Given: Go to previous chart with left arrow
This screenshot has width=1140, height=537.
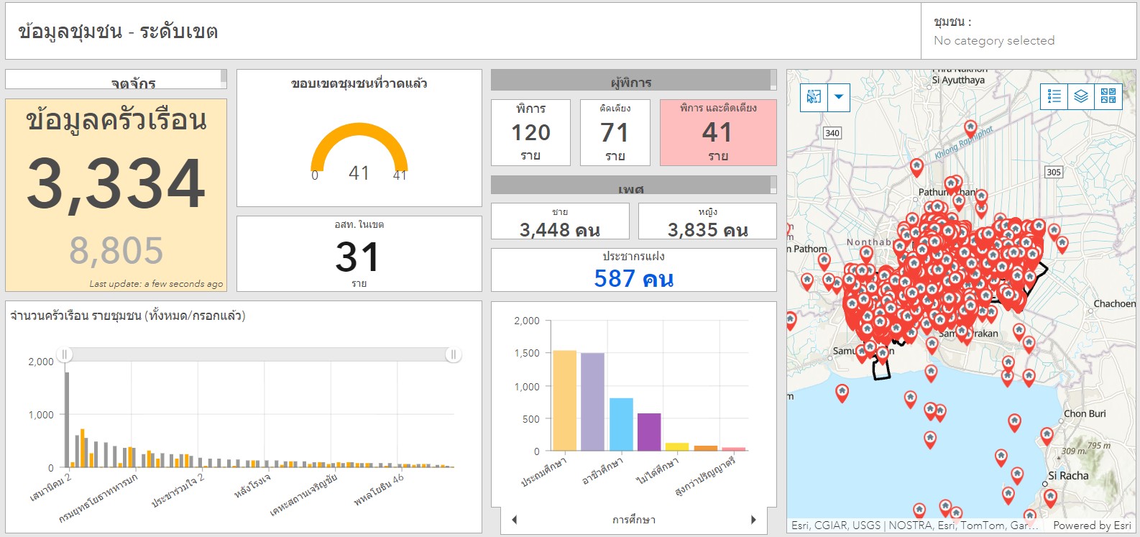Looking at the screenshot, I should (x=514, y=520).
